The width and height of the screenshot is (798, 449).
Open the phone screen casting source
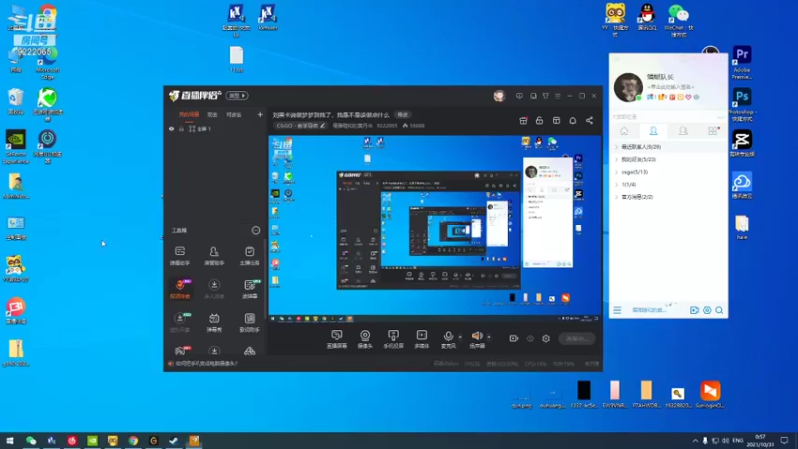coord(393,339)
